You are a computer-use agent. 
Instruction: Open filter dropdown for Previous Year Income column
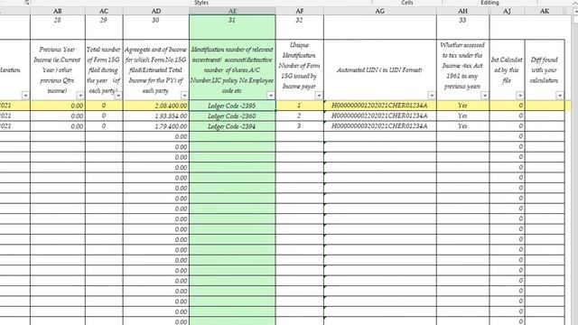tap(80, 96)
